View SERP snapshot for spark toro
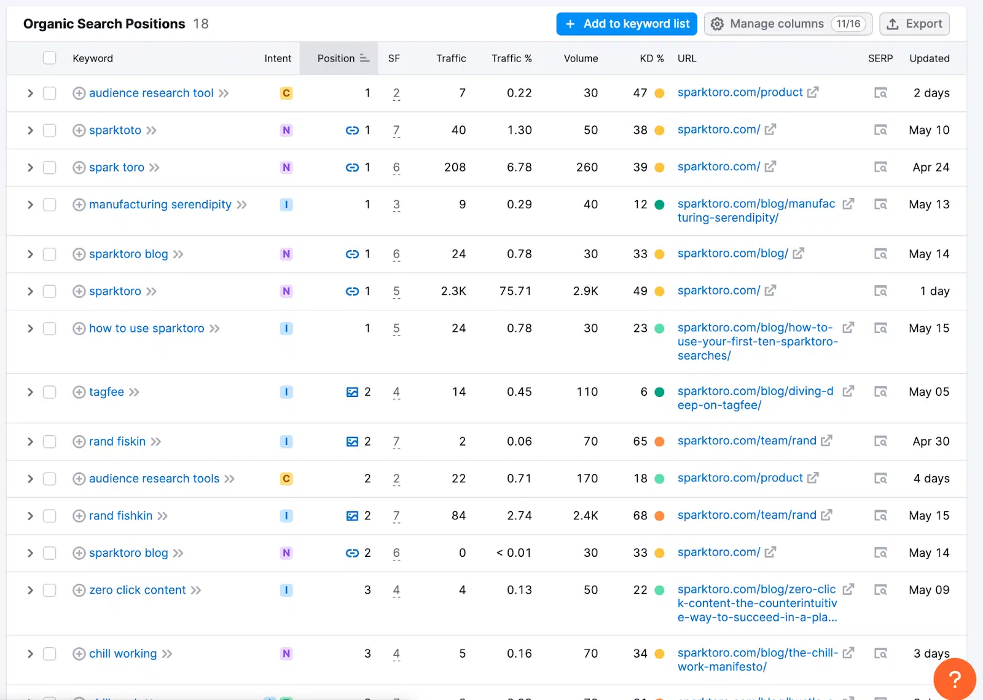Image resolution: width=983 pixels, height=700 pixels. 880,167
